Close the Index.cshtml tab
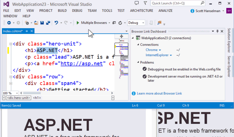234x137 pixels. point(32,31)
